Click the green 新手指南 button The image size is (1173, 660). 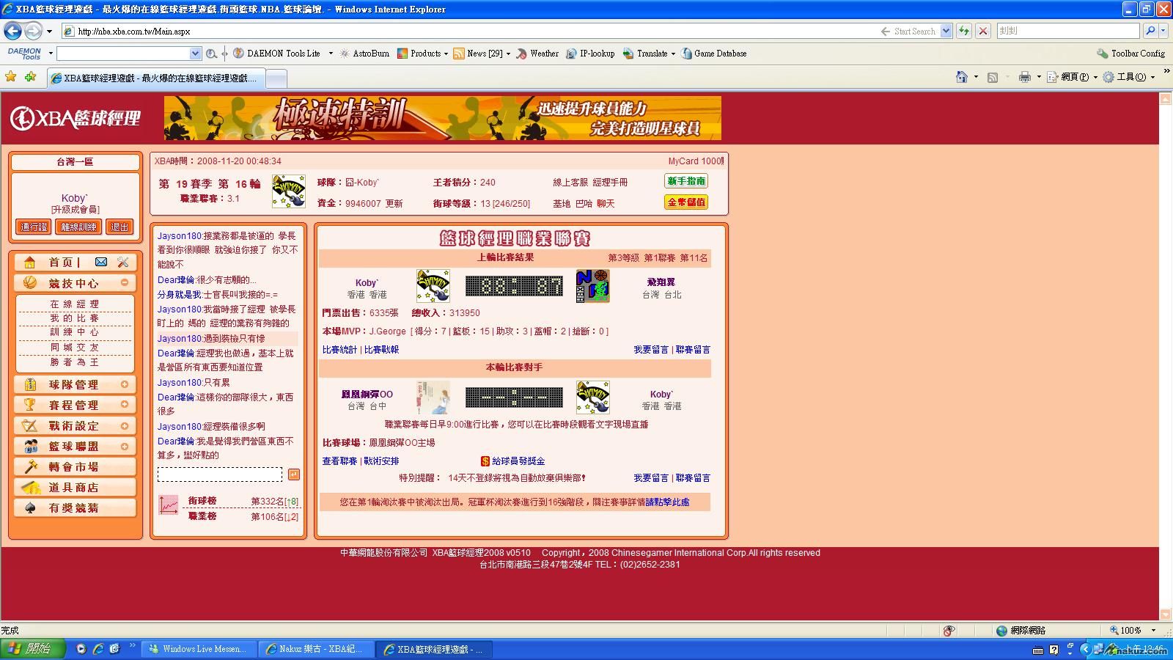tap(687, 181)
